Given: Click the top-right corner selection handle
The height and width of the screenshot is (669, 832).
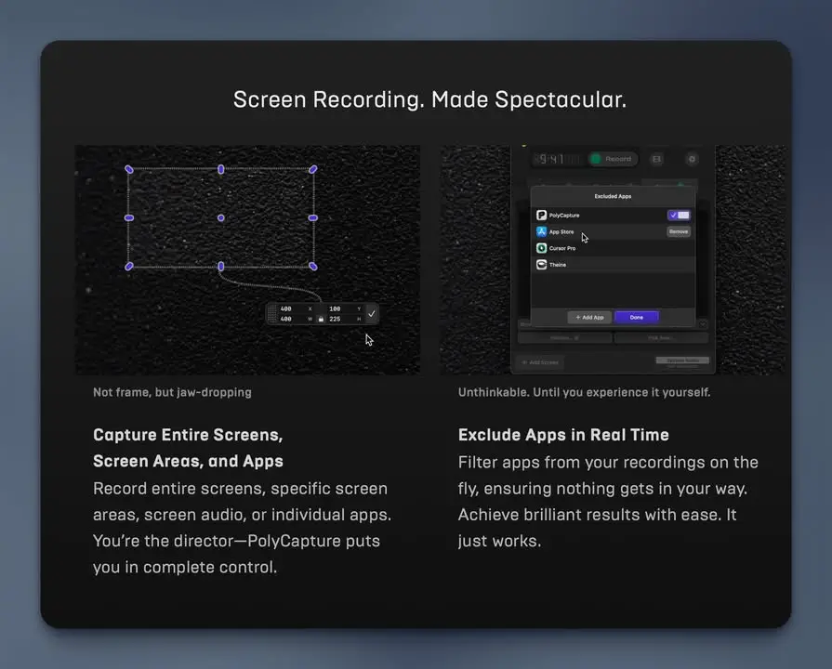Looking at the screenshot, I should tap(313, 169).
